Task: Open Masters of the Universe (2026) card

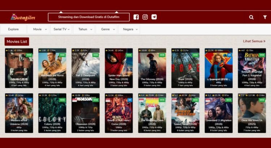Action: [19, 113]
